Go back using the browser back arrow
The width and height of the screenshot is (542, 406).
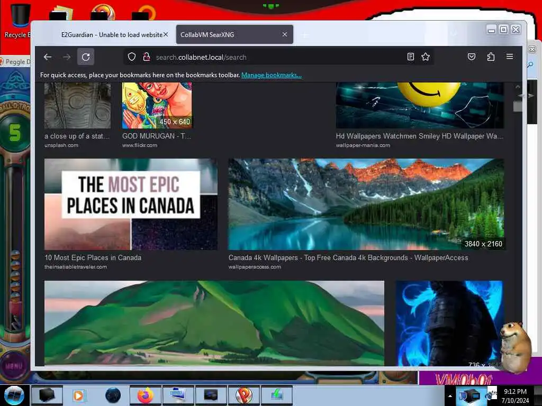point(48,57)
